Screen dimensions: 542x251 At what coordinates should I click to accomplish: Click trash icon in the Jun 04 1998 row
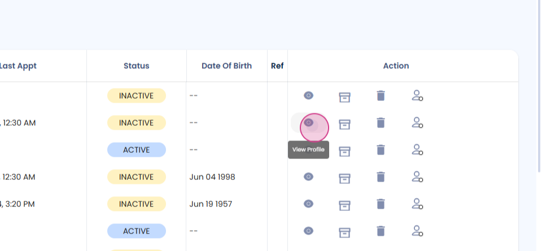381,177
